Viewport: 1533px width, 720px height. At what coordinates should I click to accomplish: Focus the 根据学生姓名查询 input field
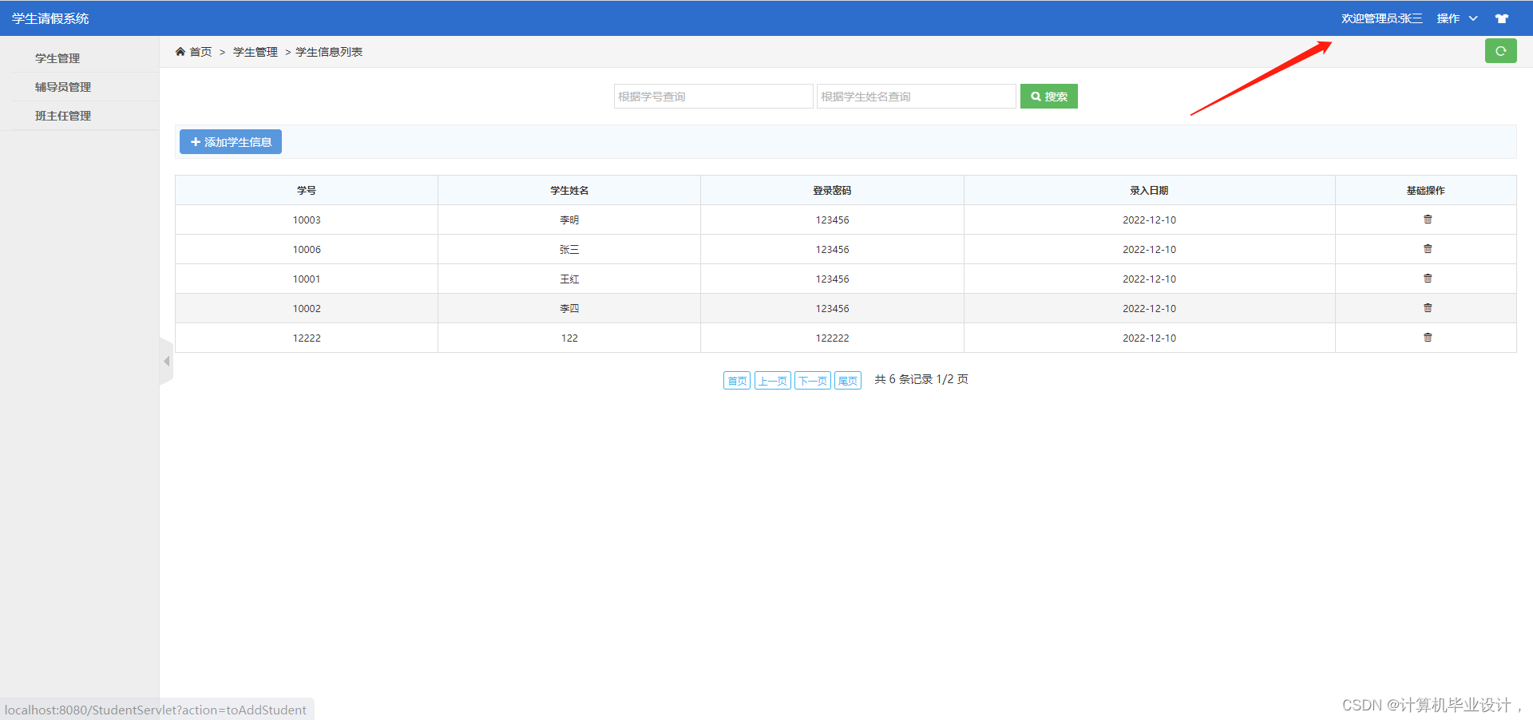tap(916, 97)
